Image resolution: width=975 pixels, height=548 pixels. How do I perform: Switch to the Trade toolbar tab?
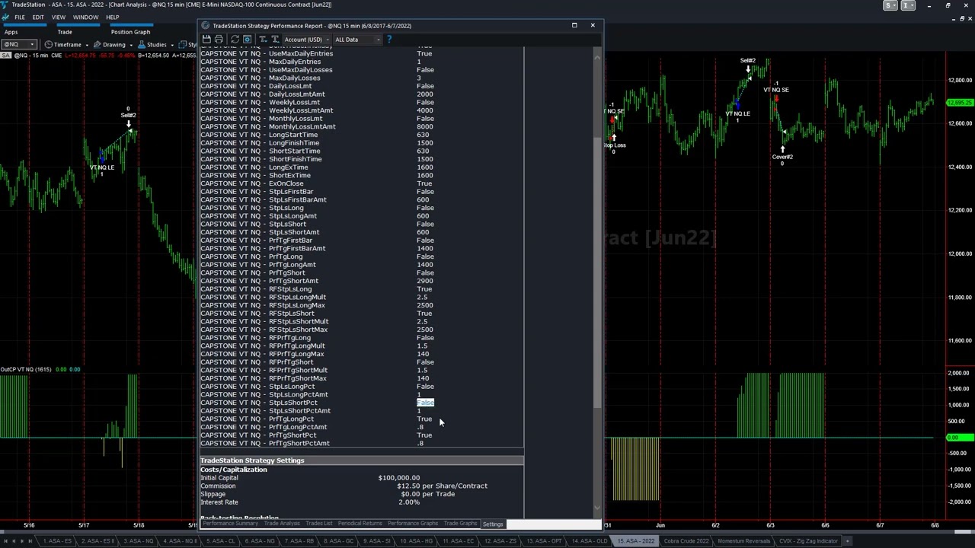point(65,32)
